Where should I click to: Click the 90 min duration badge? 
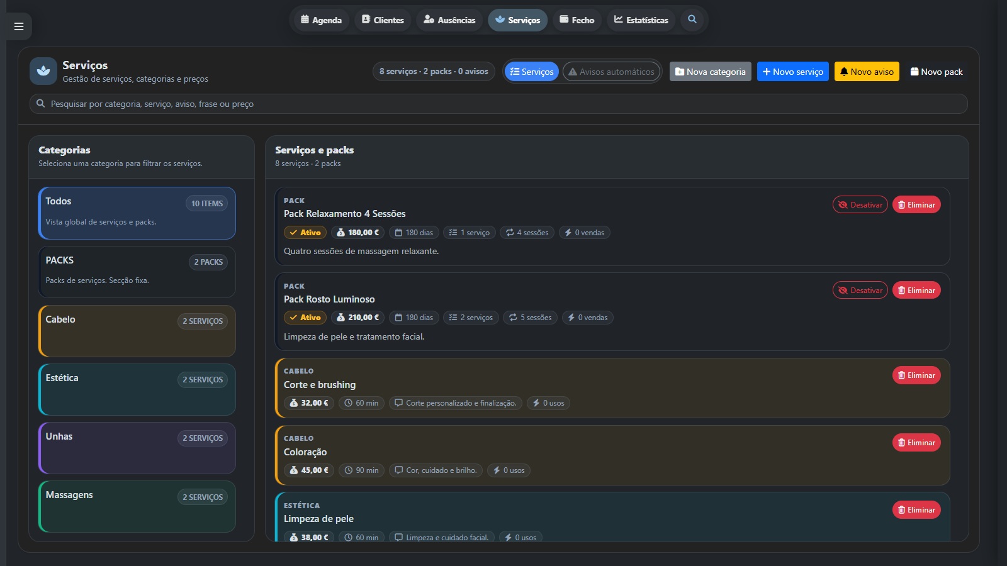click(x=361, y=470)
